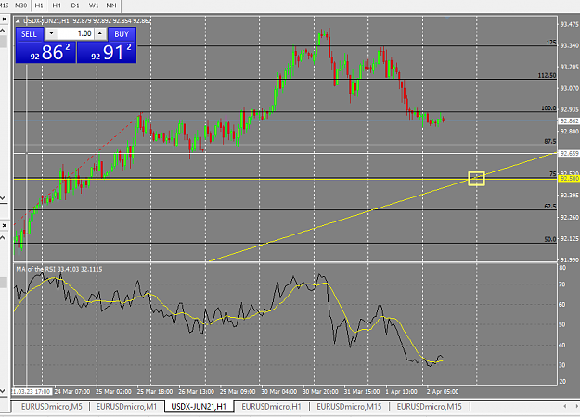Click upper side panel scroll-down arrow

click(x=3, y=198)
